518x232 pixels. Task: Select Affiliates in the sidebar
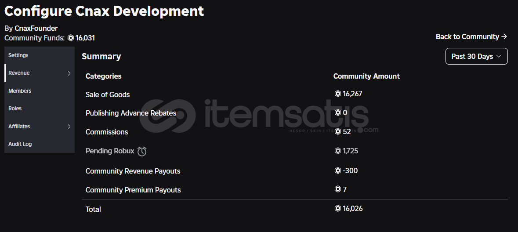[39, 126]
